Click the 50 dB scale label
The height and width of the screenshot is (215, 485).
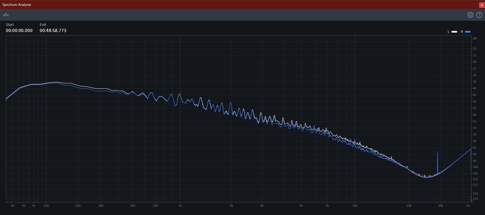pyautogui.click(x=474, y=102)
